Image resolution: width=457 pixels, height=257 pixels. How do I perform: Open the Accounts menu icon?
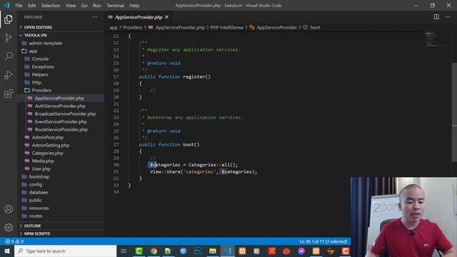[x=8, y=209]
